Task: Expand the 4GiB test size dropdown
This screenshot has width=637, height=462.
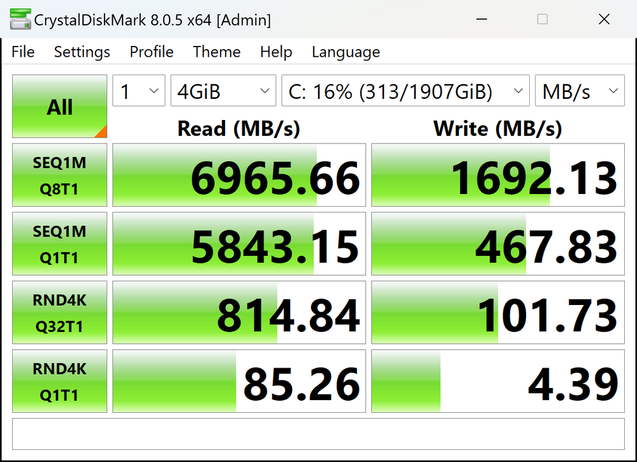Action: (223, 91)
